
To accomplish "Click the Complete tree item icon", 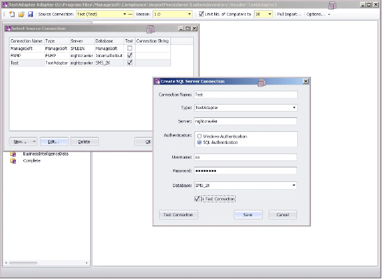I will [13, 160].
